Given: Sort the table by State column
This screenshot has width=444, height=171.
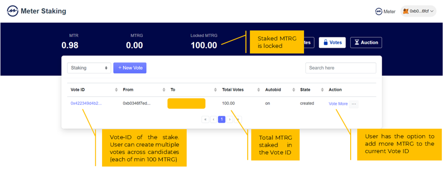Looking at the screenshot, I should (x=322, y=90).
